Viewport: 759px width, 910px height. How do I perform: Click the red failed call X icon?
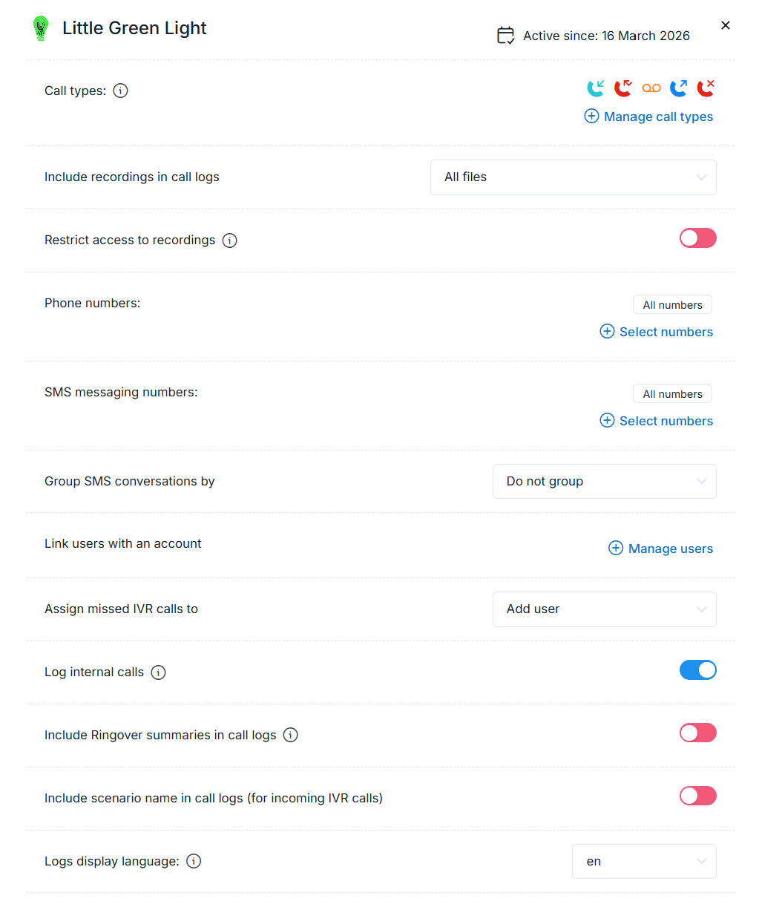tap(706, 88)
